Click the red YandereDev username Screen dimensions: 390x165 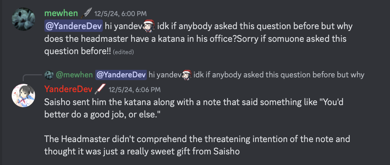[68, 89]
